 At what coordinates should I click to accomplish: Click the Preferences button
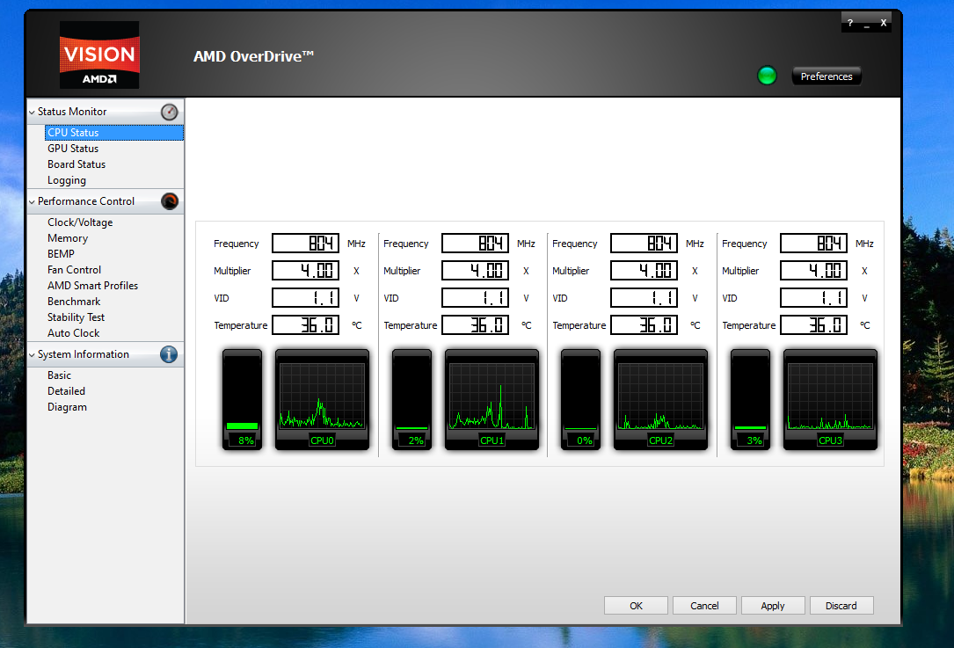point(827,76)
